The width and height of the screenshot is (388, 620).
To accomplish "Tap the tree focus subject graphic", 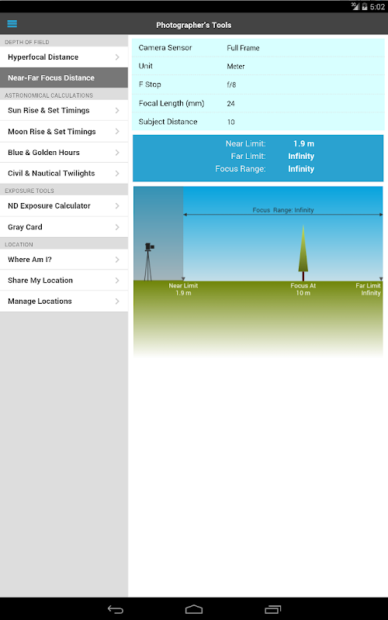I will [x=303, y=253].
